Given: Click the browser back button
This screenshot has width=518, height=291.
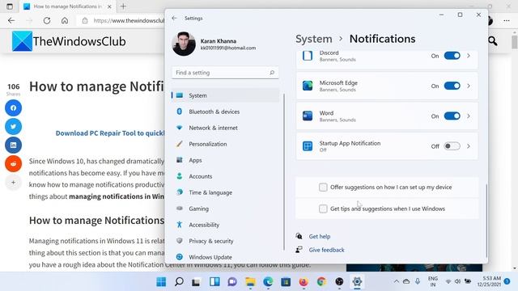Looking at the screenshot, I should click(11, 20).
